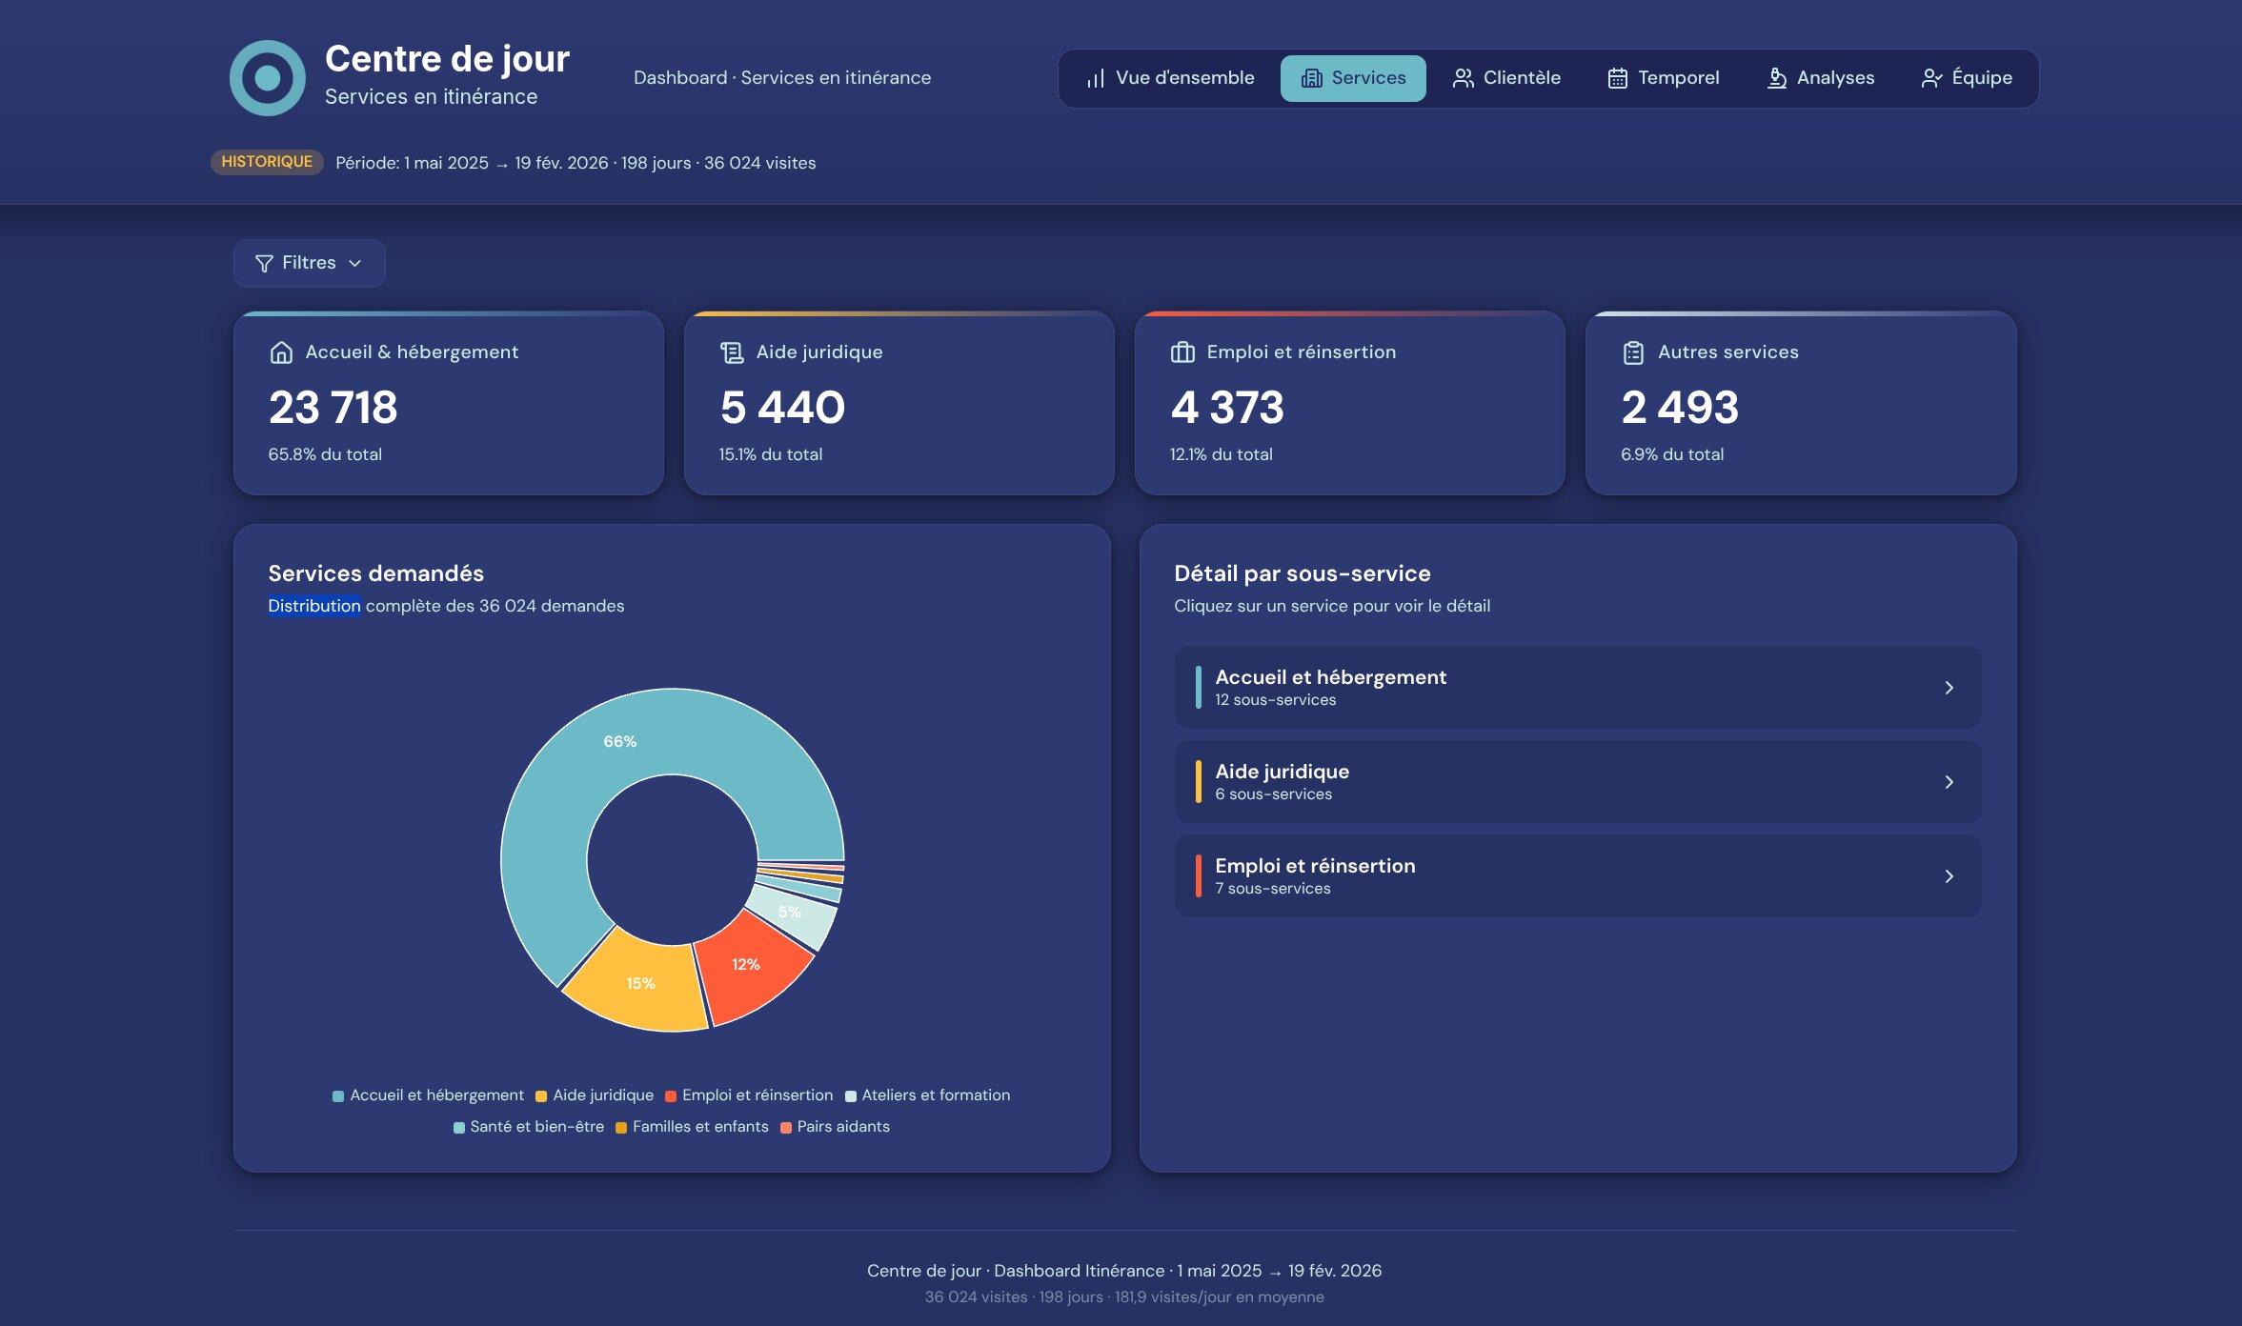Expand Aide juridique 6 sous-services row
Screen dimensions: 2242x1326
1577,781
